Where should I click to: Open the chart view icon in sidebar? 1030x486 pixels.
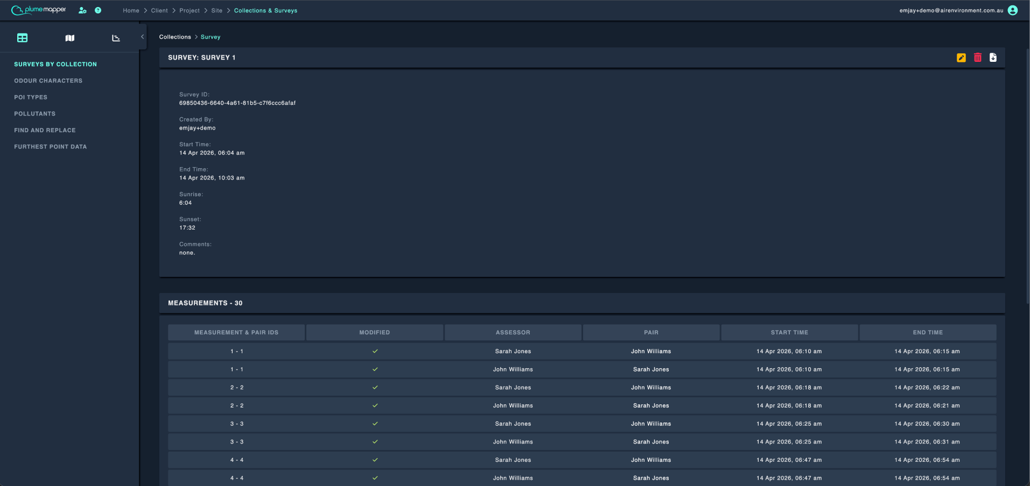tap(116, 38)
